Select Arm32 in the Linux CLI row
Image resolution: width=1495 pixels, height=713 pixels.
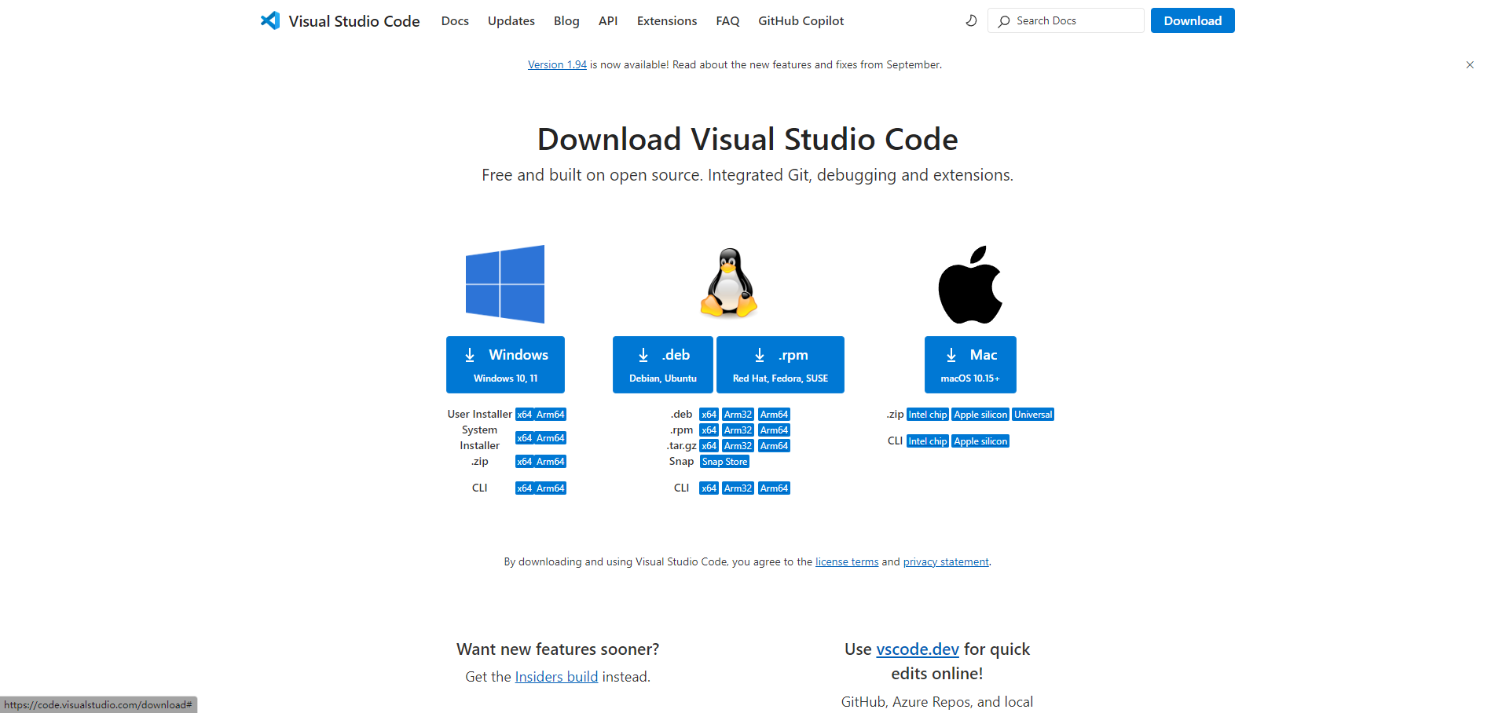coord(738,488)
